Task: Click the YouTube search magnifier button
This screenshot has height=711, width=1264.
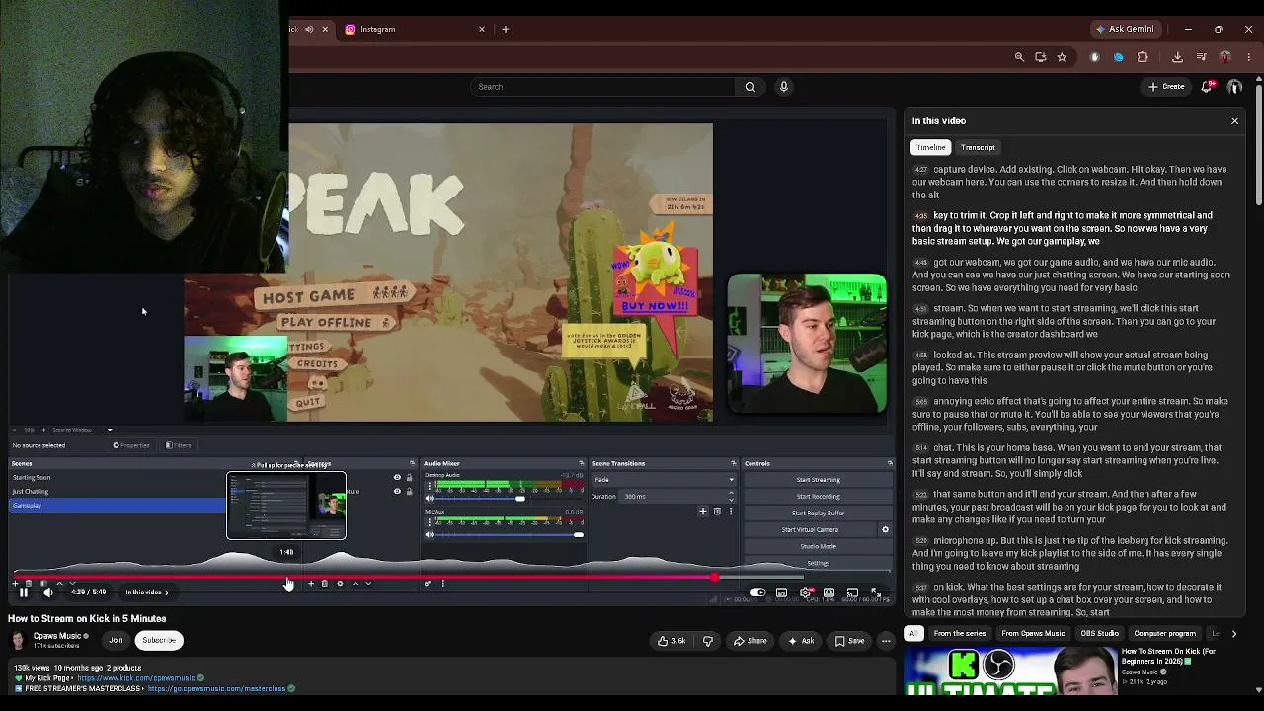Action: tap(750, 87)
